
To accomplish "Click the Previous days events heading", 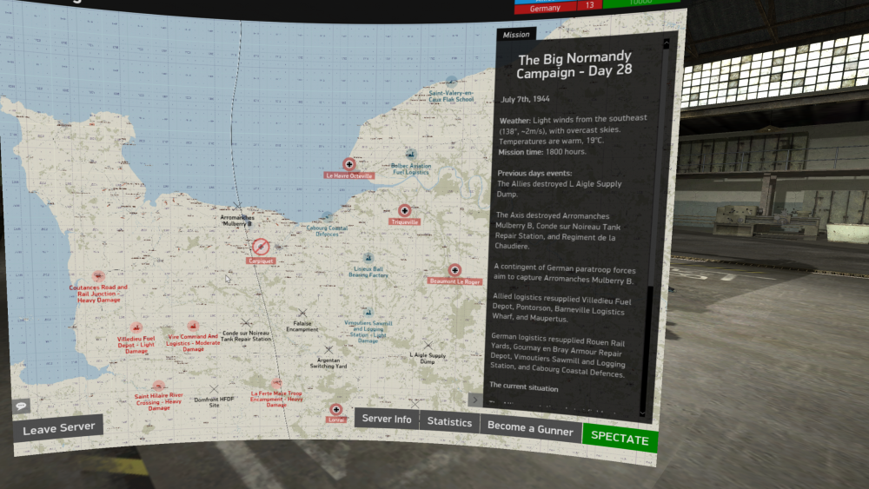I will 534,173.
